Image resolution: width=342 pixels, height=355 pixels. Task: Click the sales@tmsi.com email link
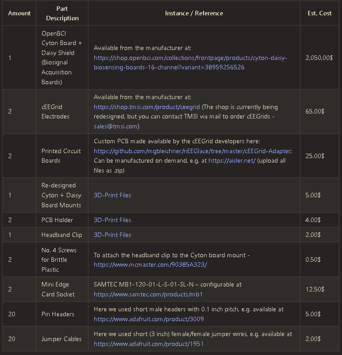tap(116, 127)
